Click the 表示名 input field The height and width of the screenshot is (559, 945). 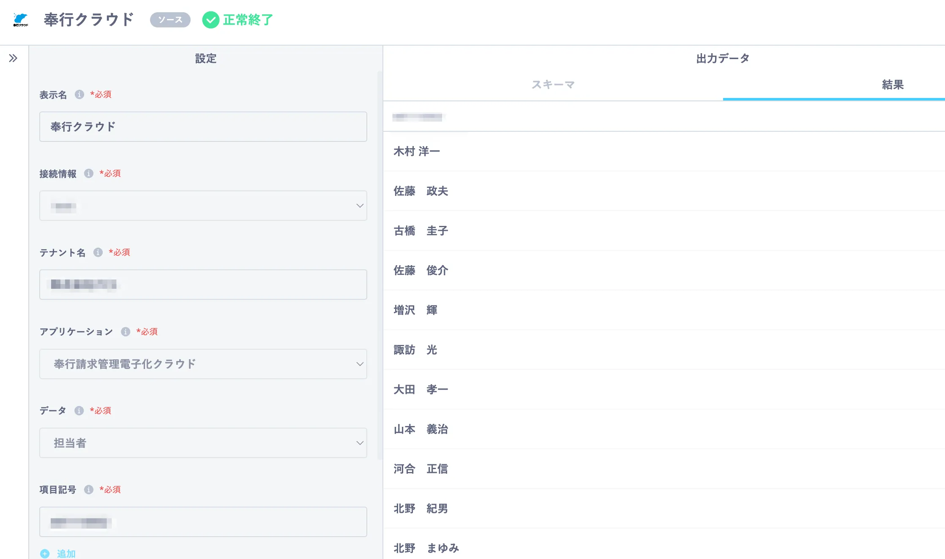(x=203, y=127)
